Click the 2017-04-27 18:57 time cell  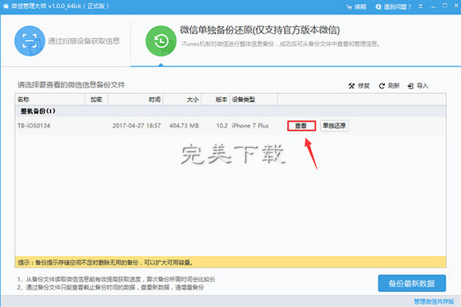pos(136,126)
